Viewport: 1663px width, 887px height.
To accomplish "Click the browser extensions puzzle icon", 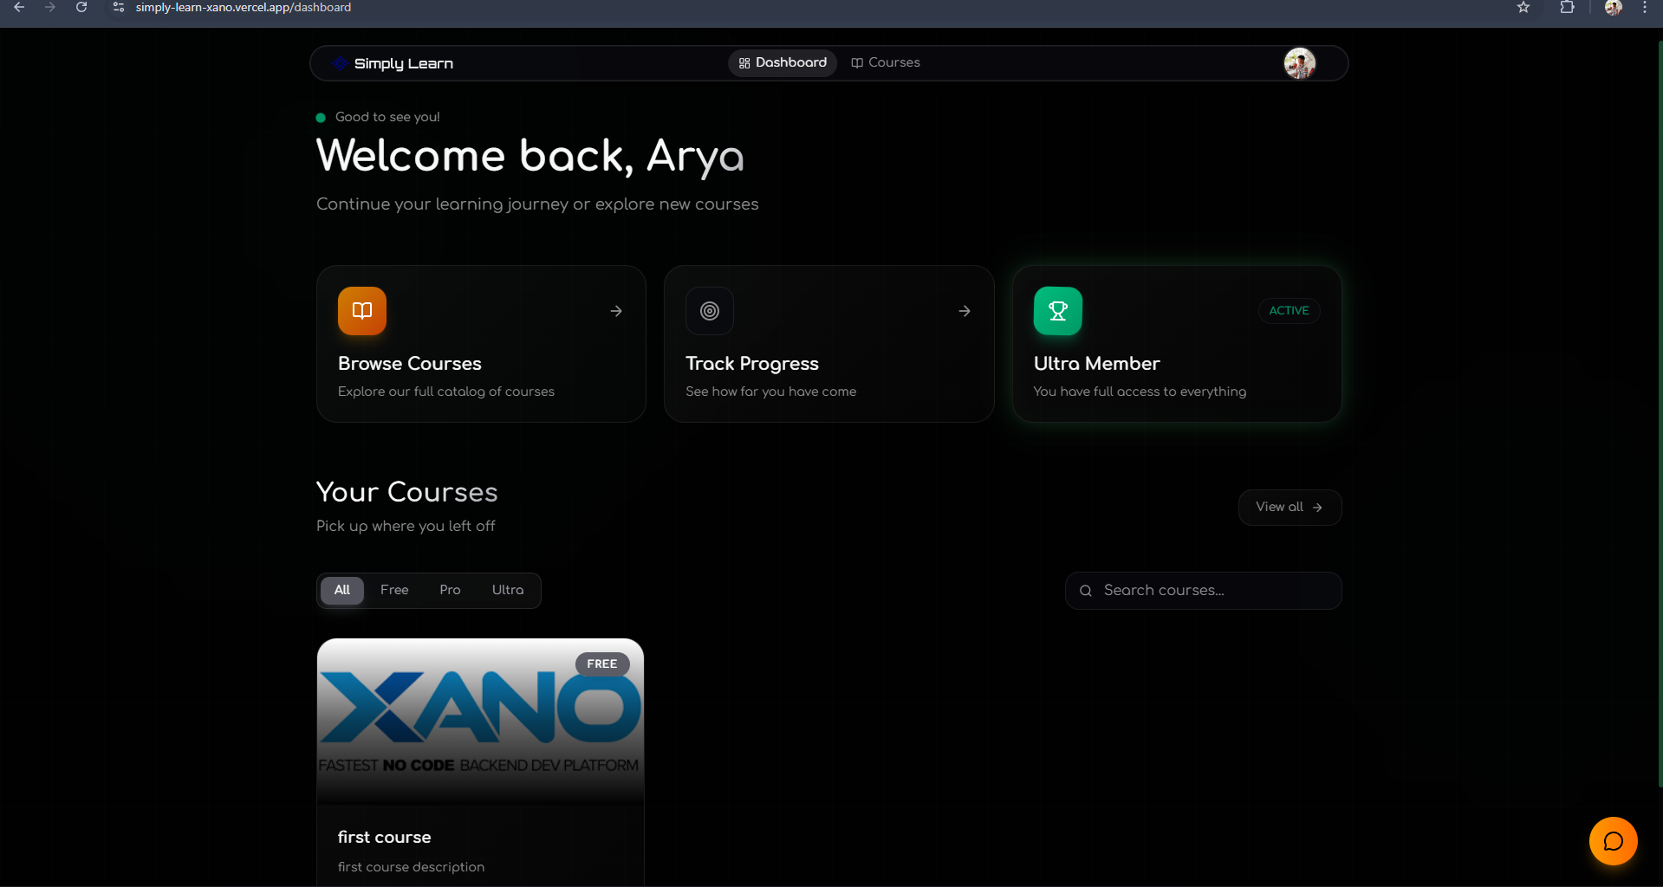I will pos(1568,7).
